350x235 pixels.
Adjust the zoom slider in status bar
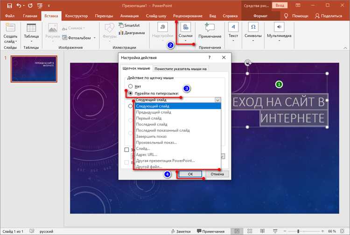click(x=298, y=231)
